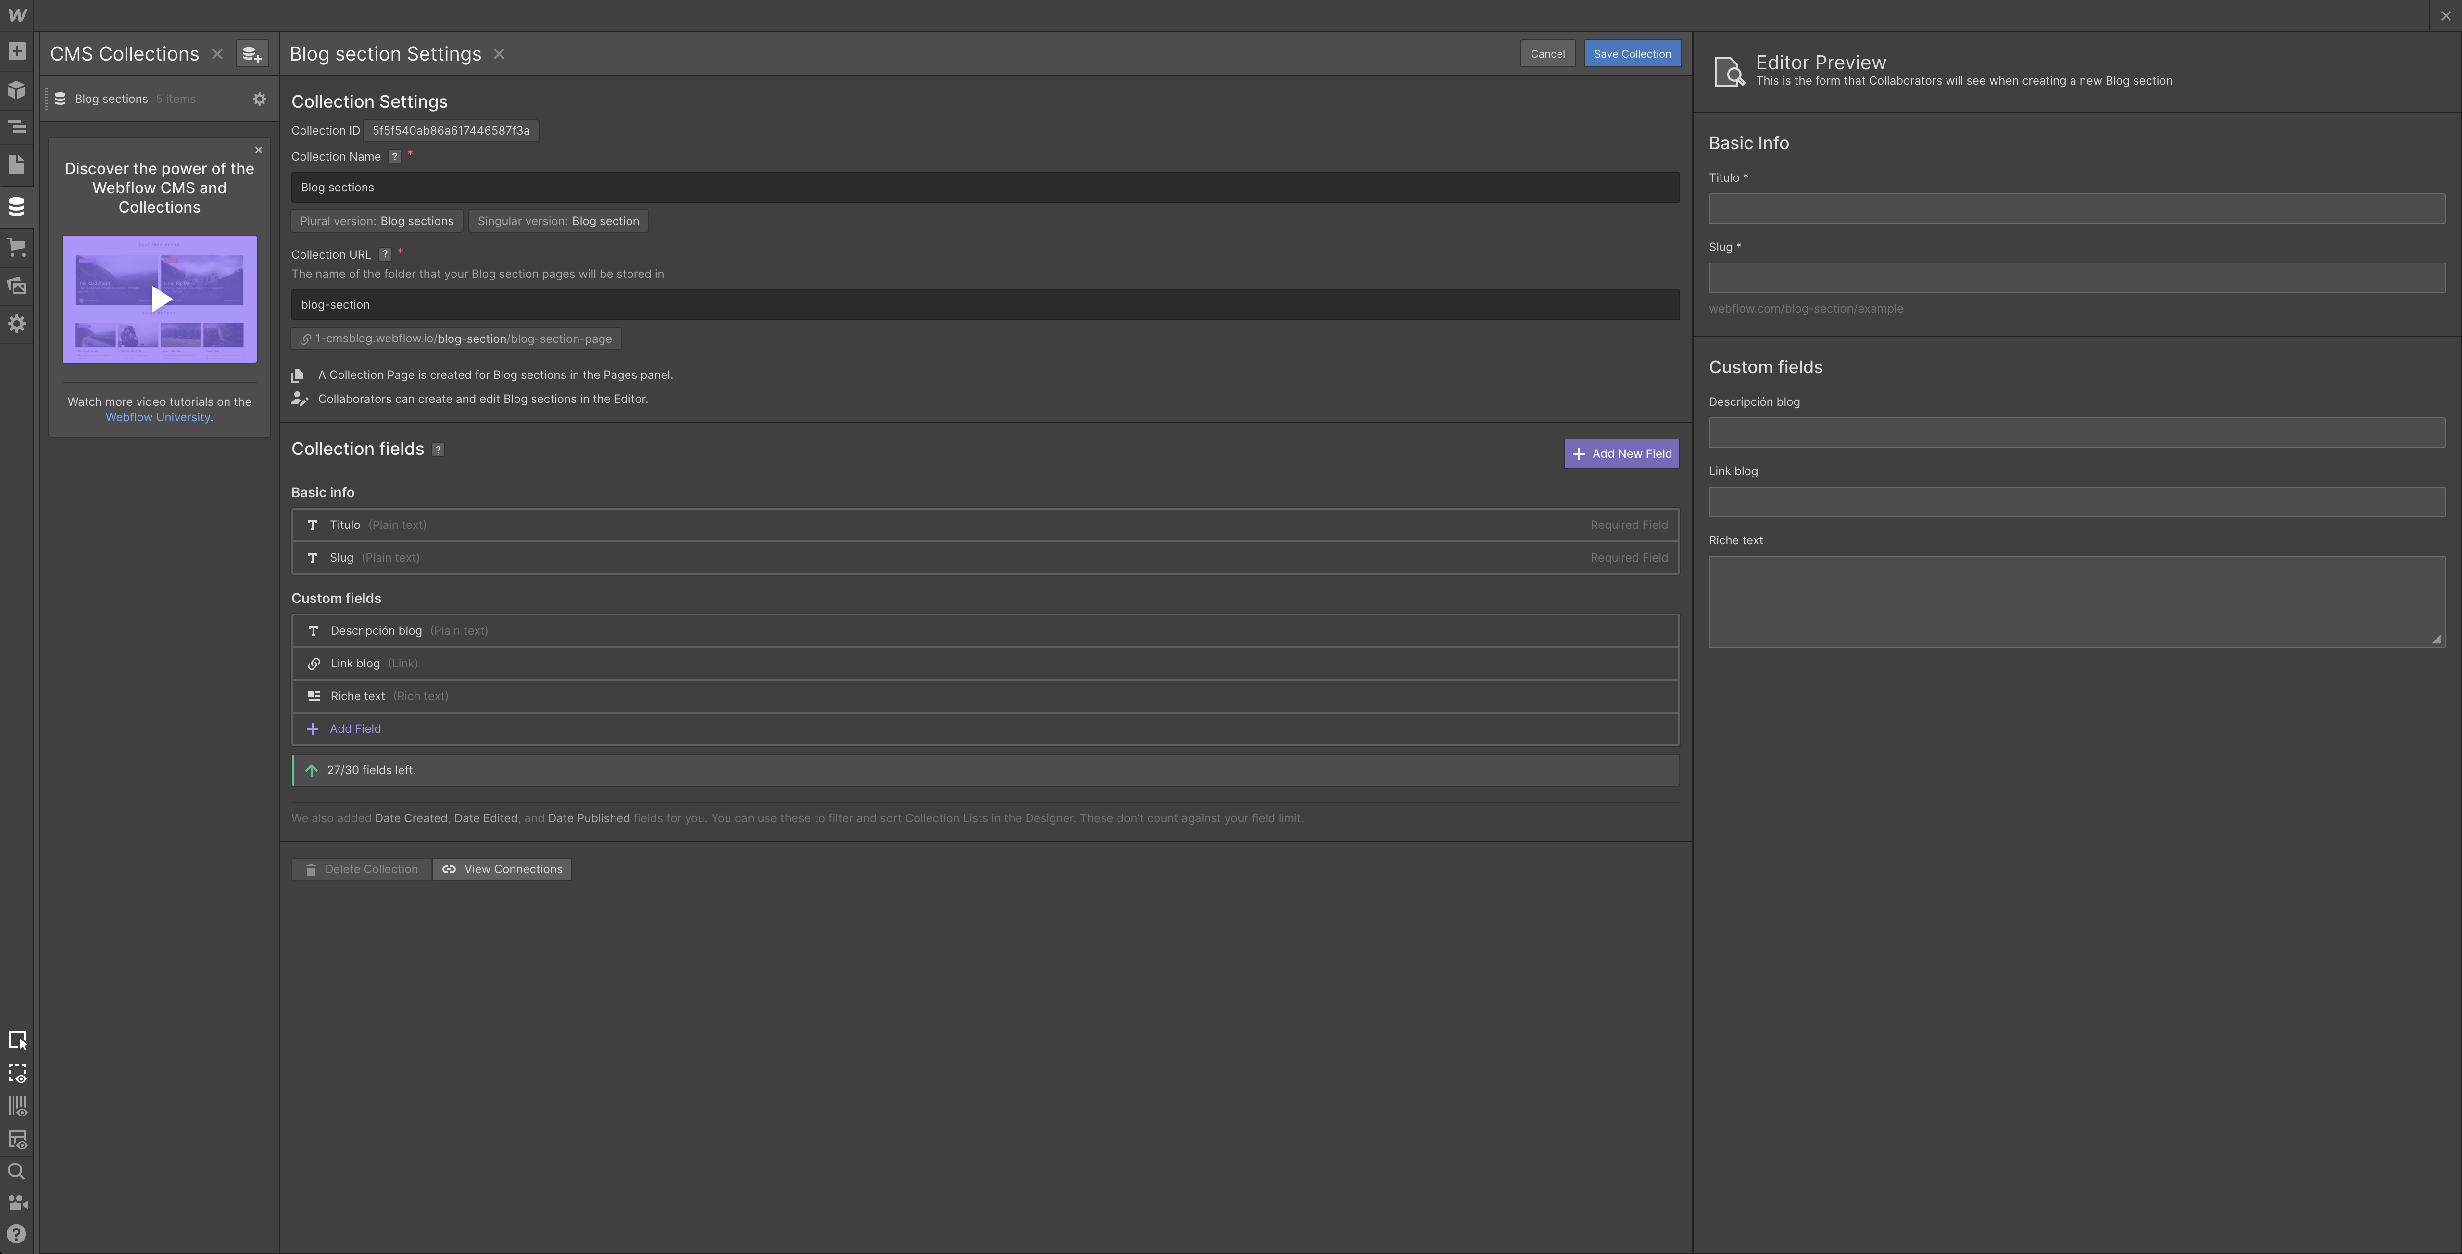Image resolution: width=2462 pixels, height=1254 pixels.
Task: Click the Collection Page info icon
Action: click(298, 376)
